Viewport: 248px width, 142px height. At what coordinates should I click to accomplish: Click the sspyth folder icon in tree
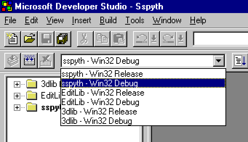pyautogui.click(x=32, y=107)
